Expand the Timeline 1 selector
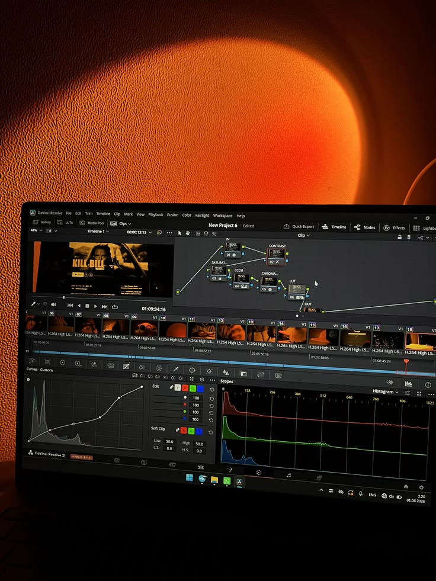This screenshot has width=436, height=581. pyautogui.click(x=98, y=231)
